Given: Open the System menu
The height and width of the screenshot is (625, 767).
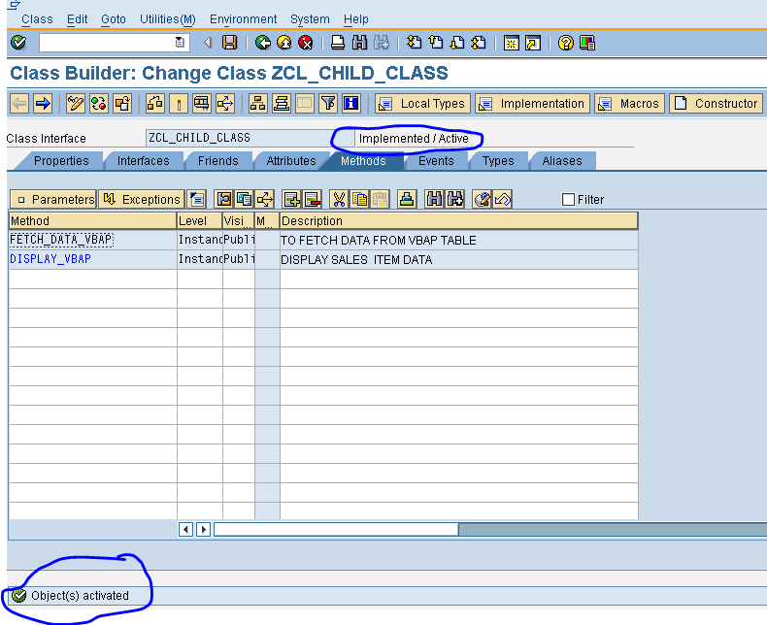Looking at the screenshot, I should click(310, 19).
